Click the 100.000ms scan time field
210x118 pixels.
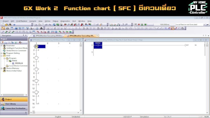point(164,24)
